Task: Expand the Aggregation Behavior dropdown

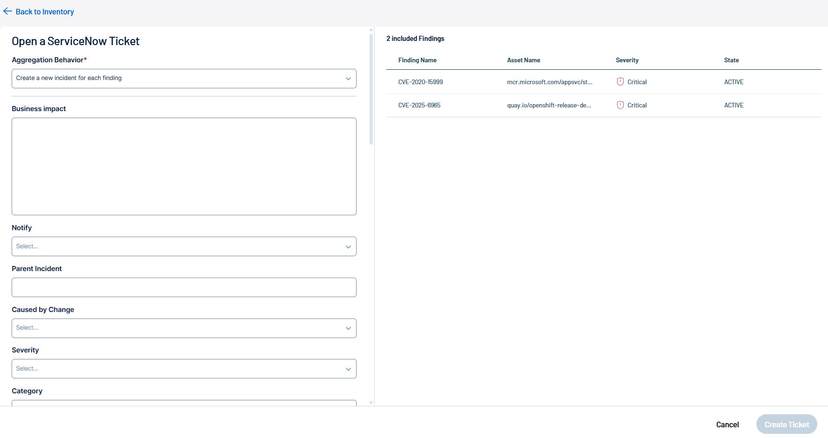Action: click(184, 79)
